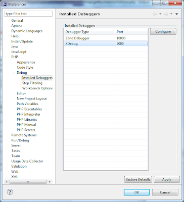Select Usage Data Collector item

point(27,162)
